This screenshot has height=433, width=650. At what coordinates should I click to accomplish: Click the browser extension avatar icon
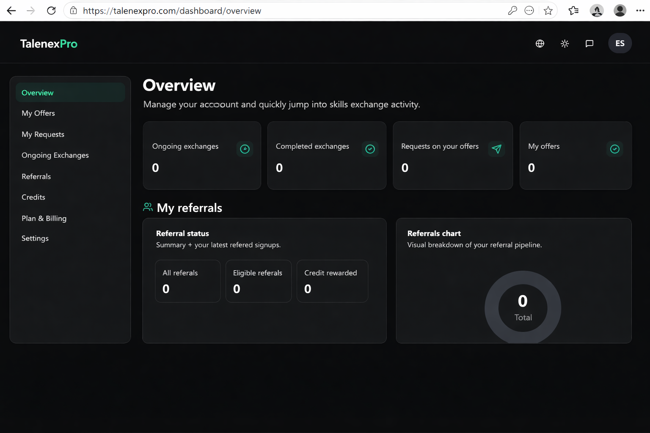[597, 11]
